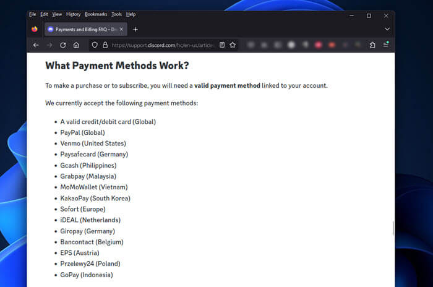Open a new tab with plus
This screenshot has height=287, width=433.
[135, 29]
